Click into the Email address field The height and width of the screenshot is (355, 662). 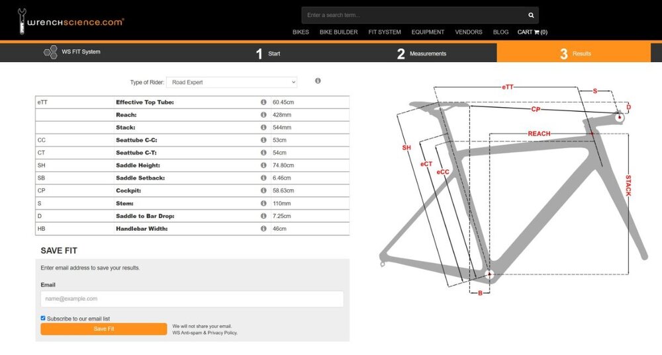point(192,299)
